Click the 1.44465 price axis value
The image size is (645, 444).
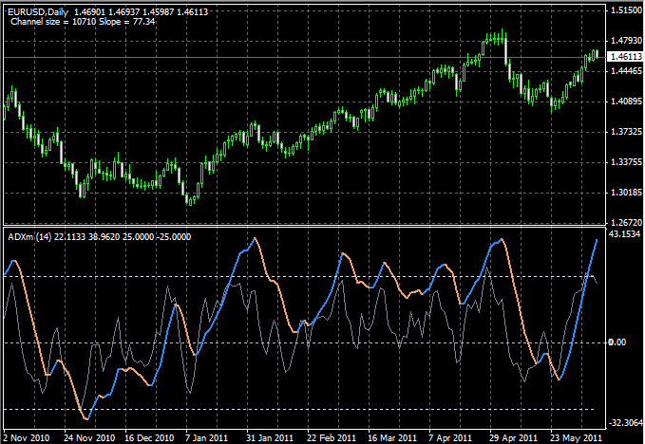pyautogui.click(x=627, y=71)
